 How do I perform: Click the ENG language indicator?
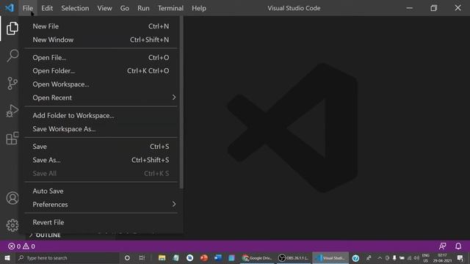tap(426, 258)
